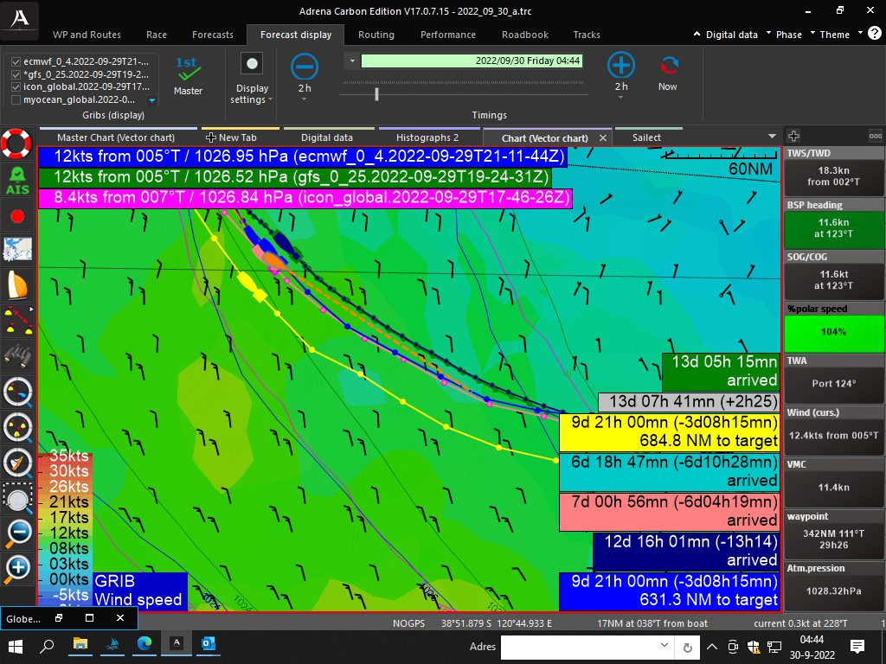Uncheck the ecmwf_0_4 grib checkbox
The image size is (886, 664).
point(16,62)
